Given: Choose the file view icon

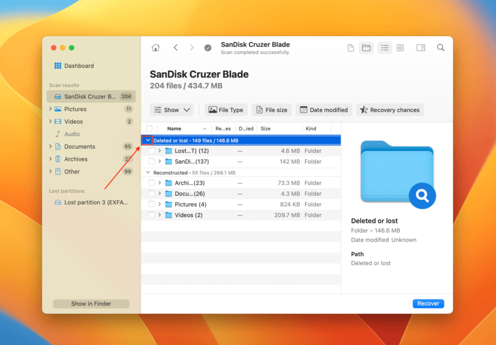Looking at the screenshot, I should pos(351,48).
